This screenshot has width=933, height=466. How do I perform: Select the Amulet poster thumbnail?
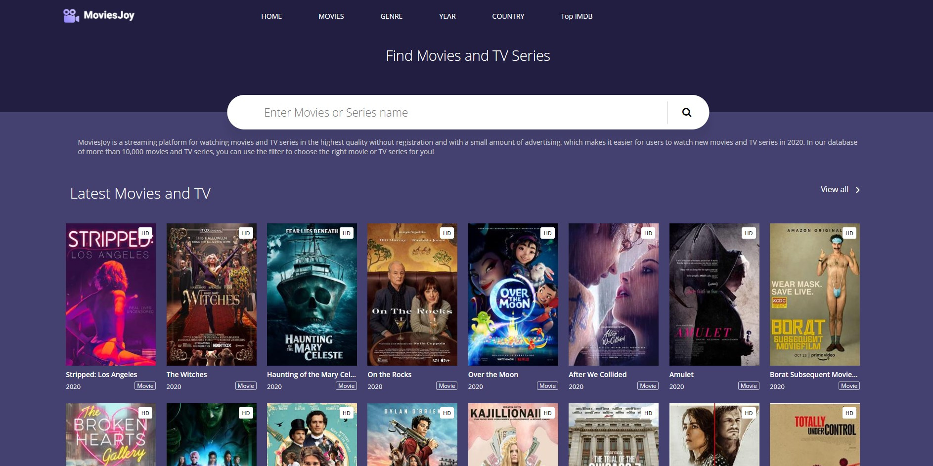[714, 295]
